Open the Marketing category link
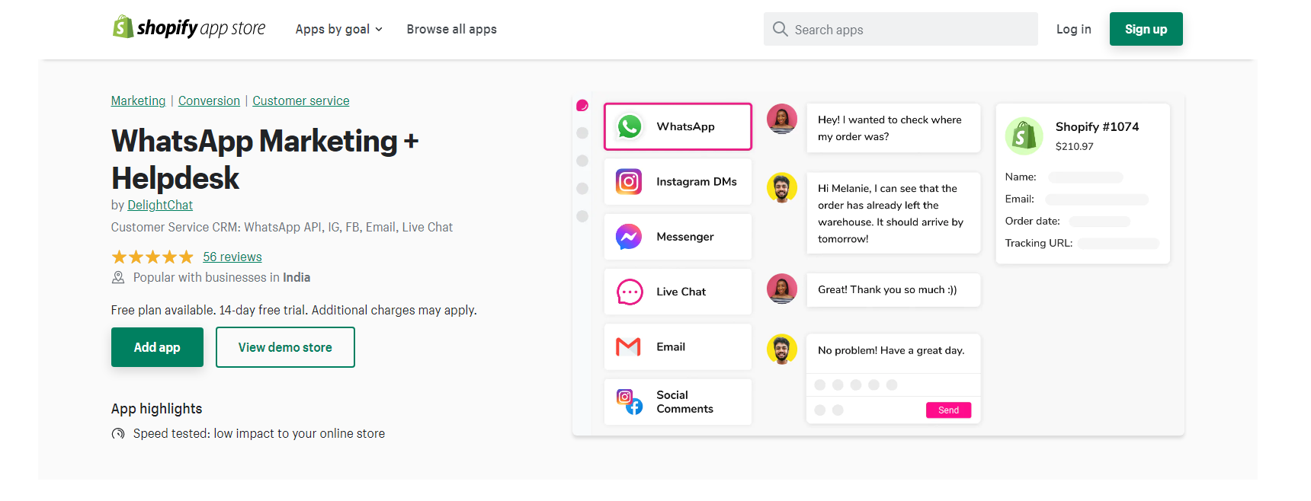 pyautogui.click(x=138, y=101)
